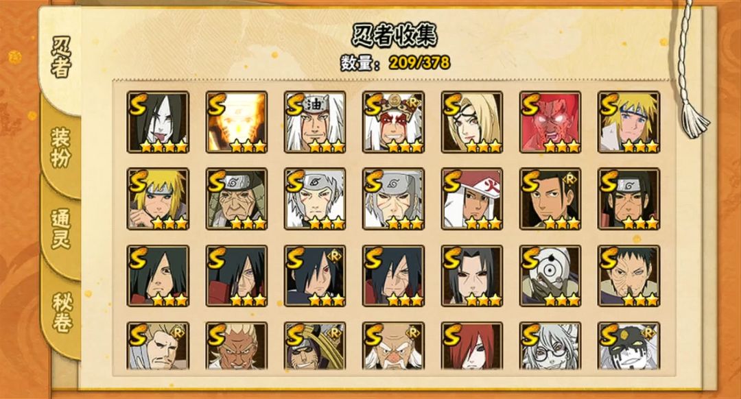Screen dimensions: 741x399
Task: Select bald old Onoki portrait
Action: (393, 346)
